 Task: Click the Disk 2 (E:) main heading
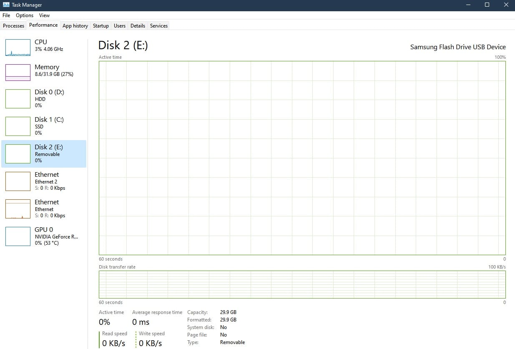pyautogui.click(x=123, y=45)
